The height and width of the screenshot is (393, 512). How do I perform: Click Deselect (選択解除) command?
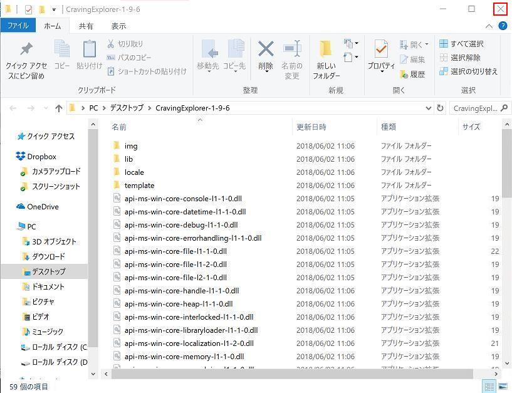460,58
